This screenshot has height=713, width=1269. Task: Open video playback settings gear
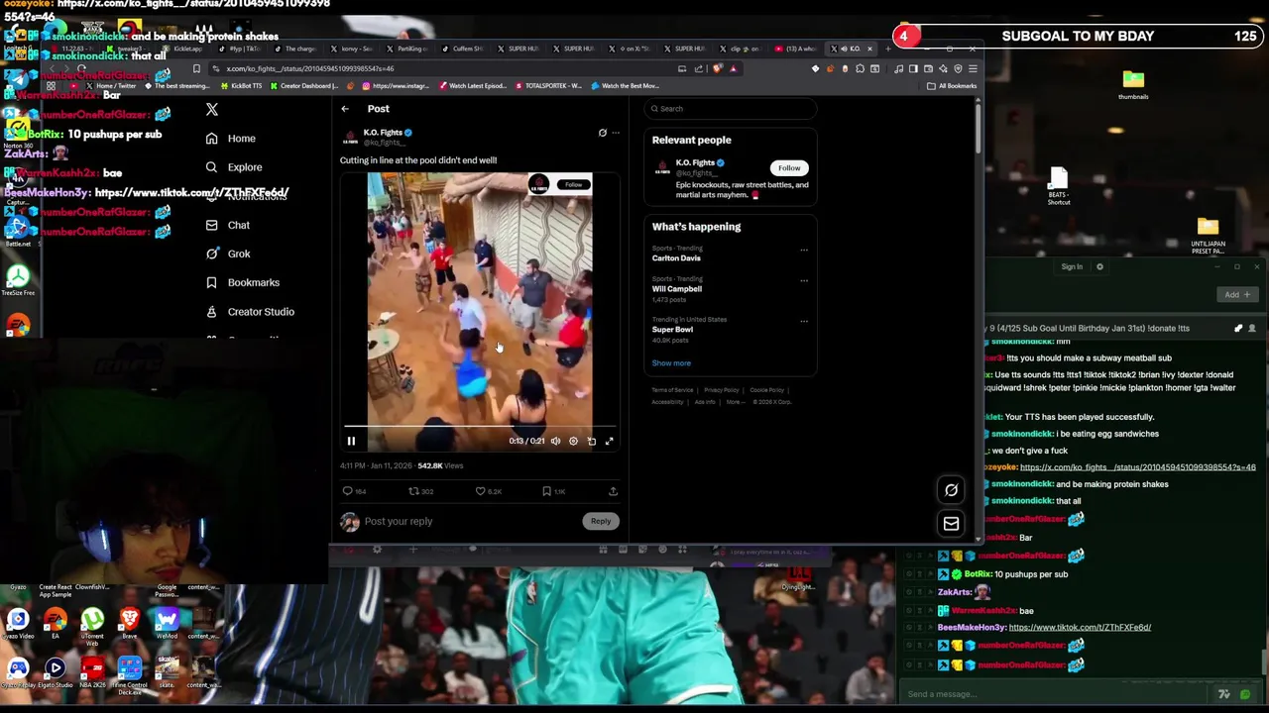573,441
